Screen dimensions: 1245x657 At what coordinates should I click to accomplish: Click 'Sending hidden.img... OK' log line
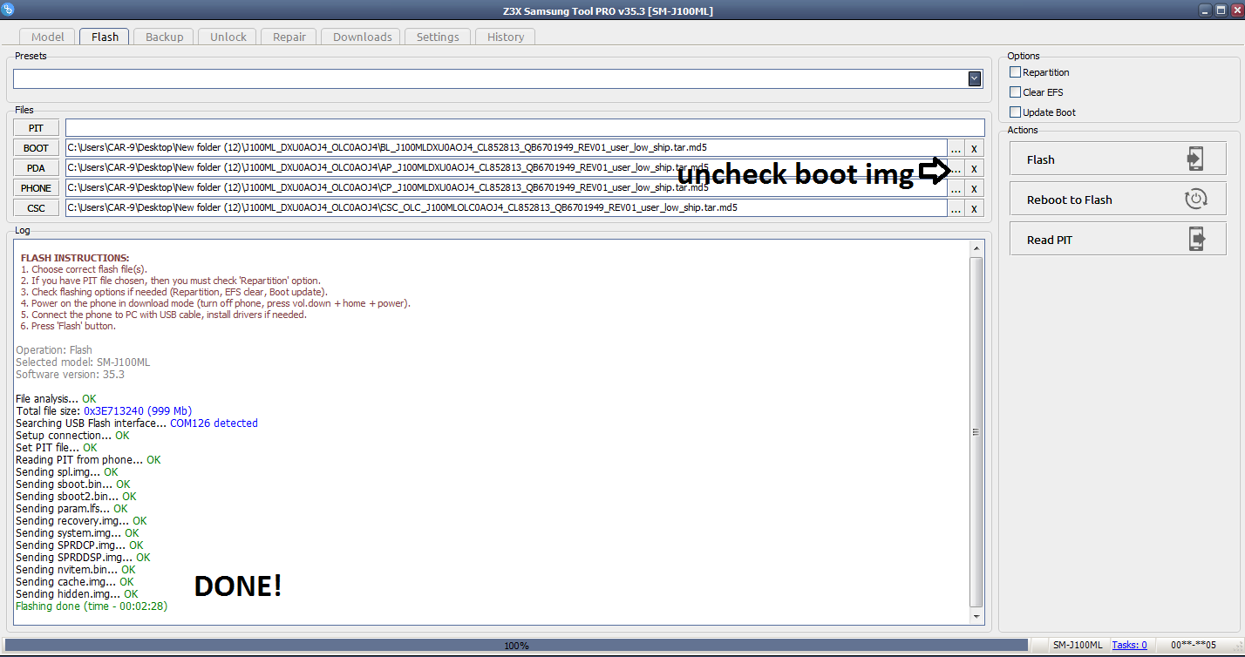click(77, 593)
